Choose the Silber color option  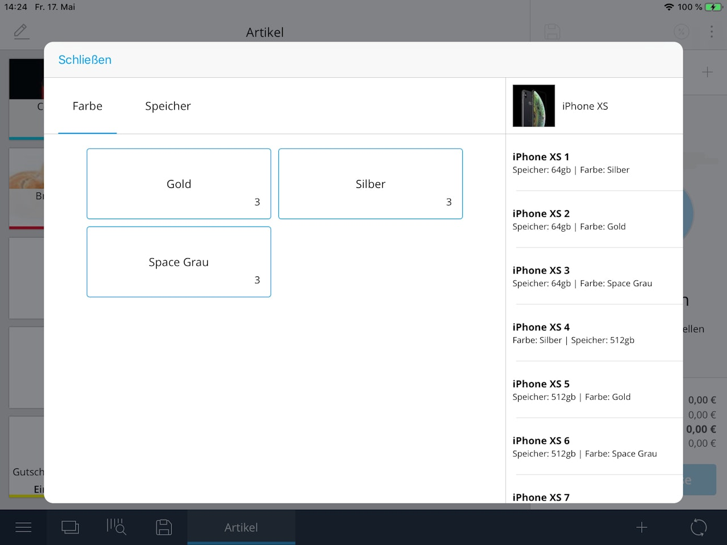point(370,184)
